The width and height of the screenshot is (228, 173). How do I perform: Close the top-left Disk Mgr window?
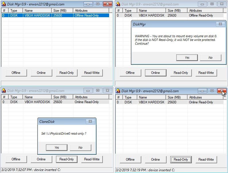click(108, 4)
